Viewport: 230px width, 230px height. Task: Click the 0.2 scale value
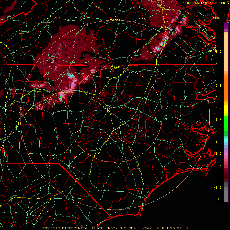pos(218,165)
